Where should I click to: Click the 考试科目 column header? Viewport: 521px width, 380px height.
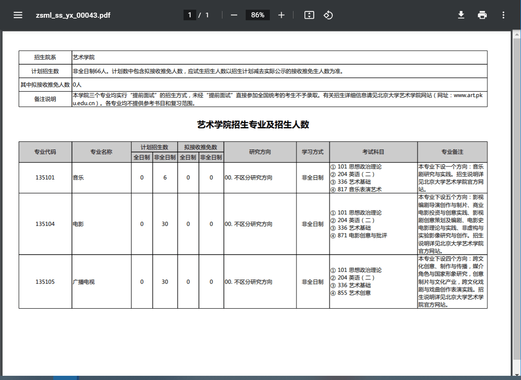click(x=373, y=152)
